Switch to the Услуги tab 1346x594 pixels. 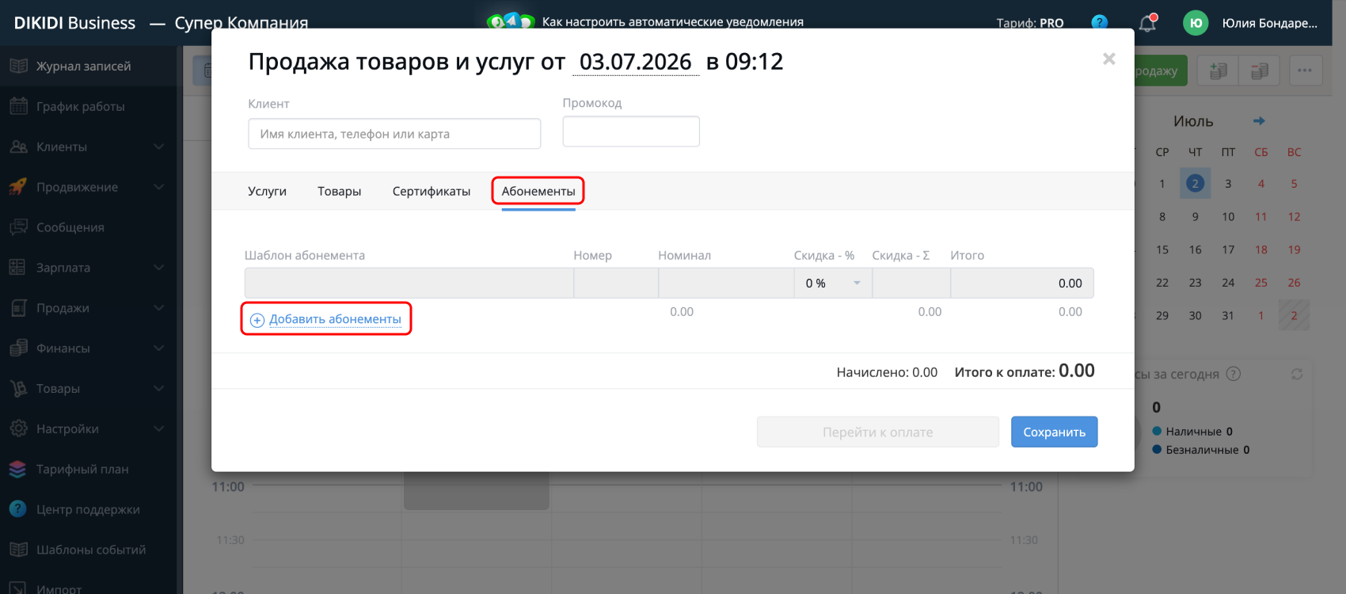pos(267,191)
